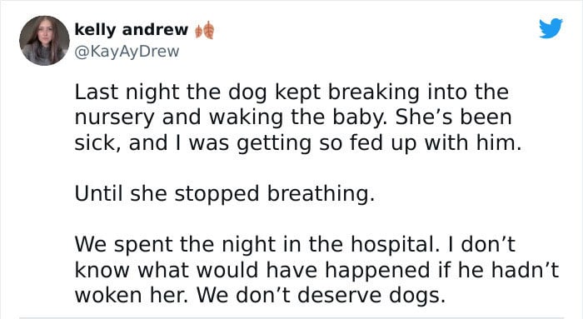Open the kelly andrew display name link
Image resolution: width=583 pixels, height=319 pixels.
[x=132, y=29]
